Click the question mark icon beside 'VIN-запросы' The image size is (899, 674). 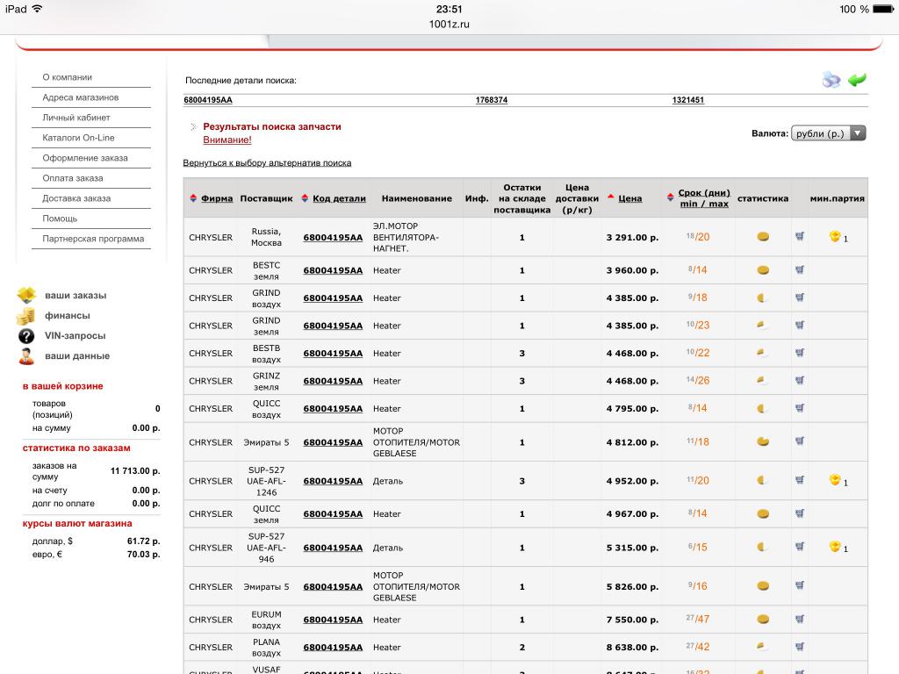[26, 336]
